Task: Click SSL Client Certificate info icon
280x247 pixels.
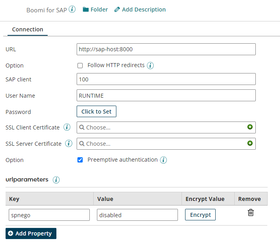Action: (x=67, y=127)
